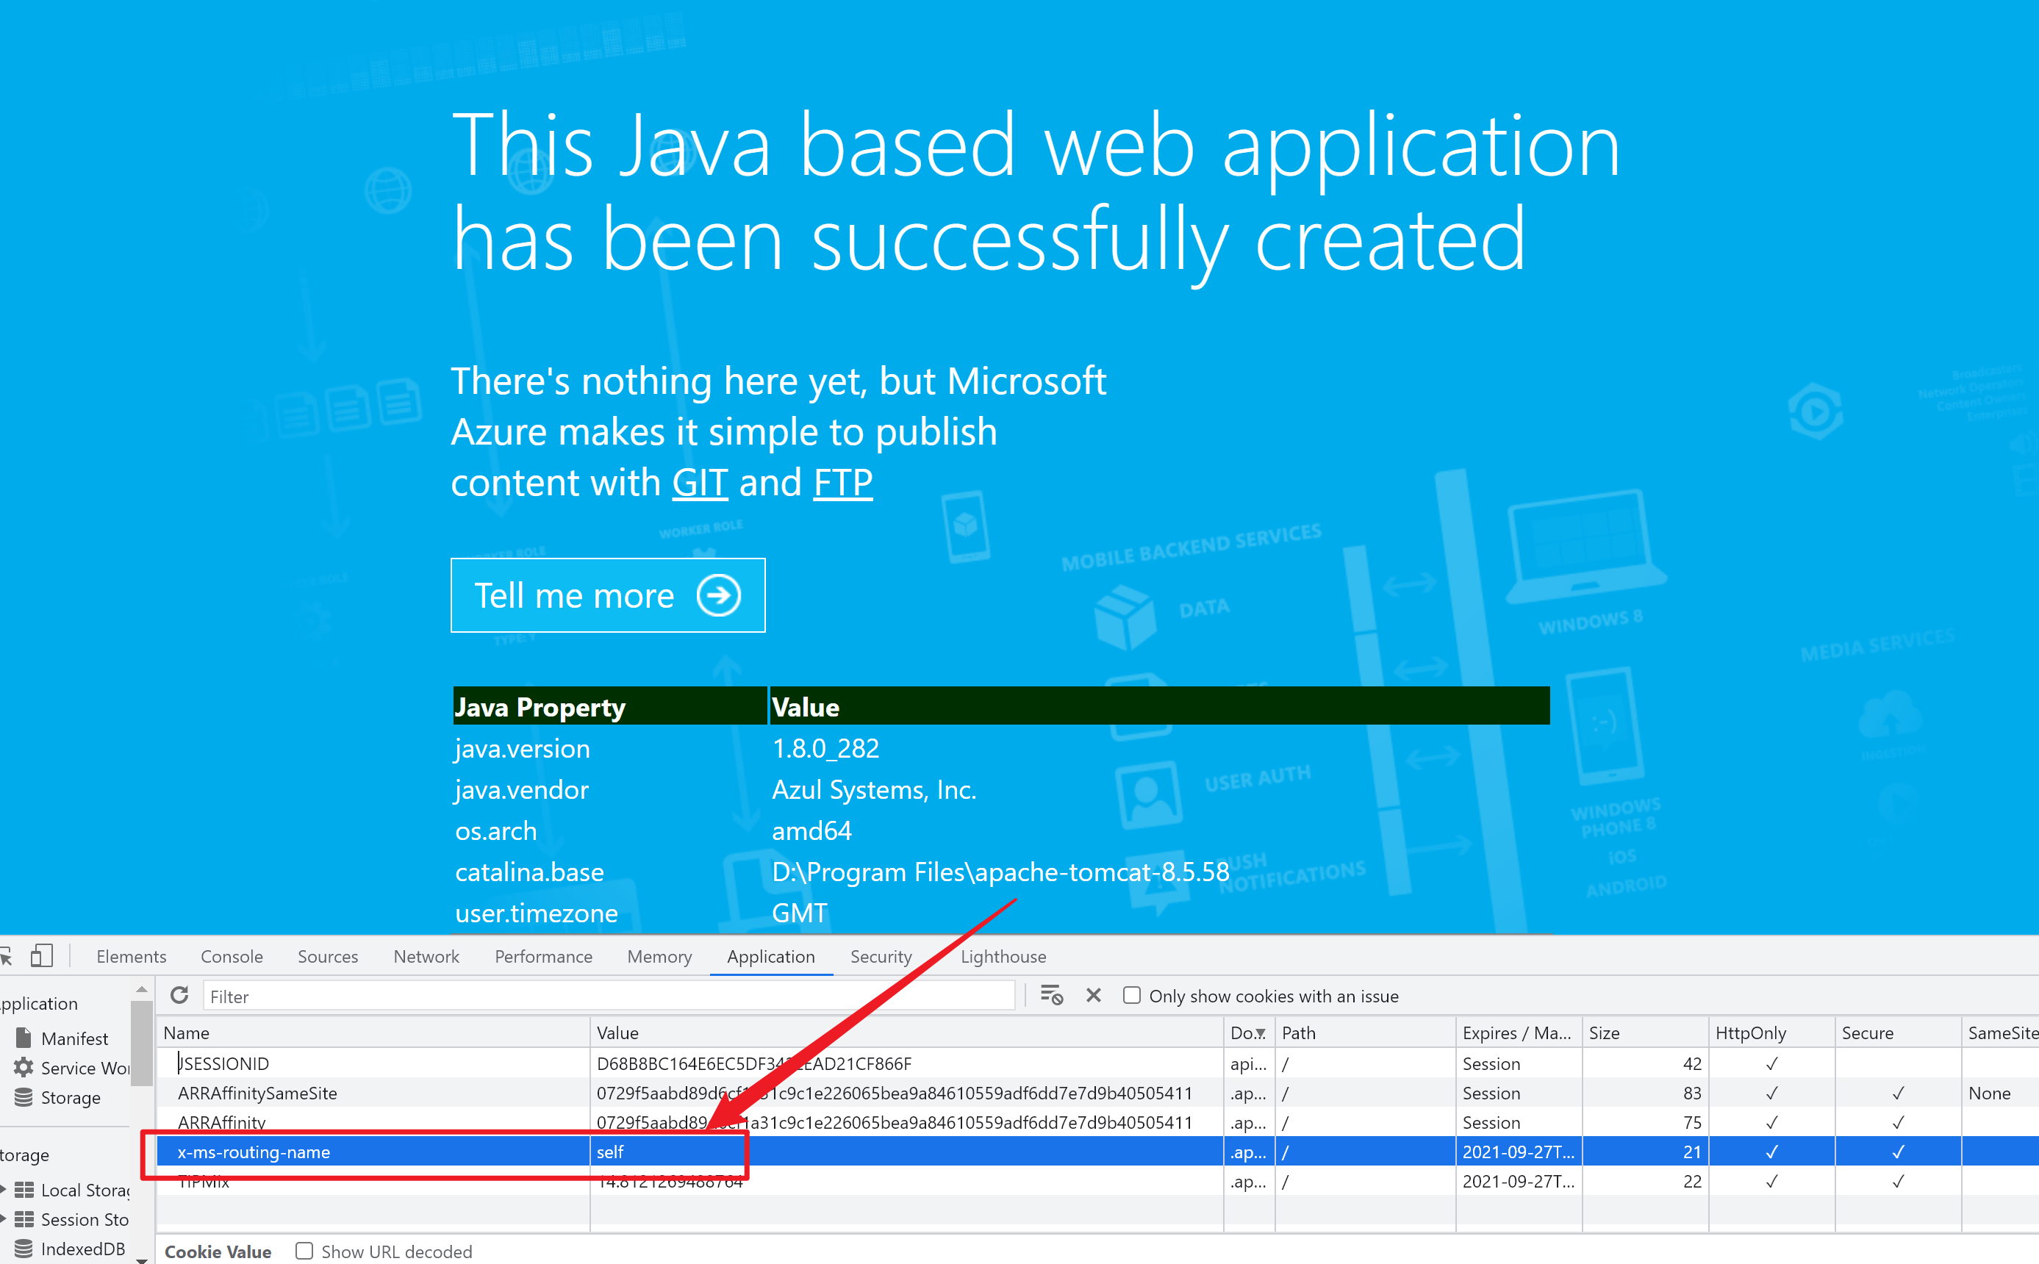
Task: Check Show URL decoded
Action: (x=304, y=1251)
